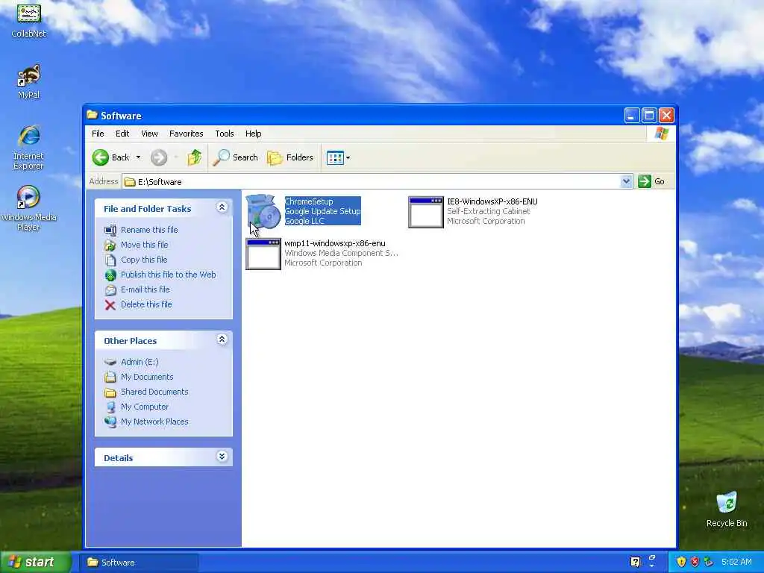This screenshot has width=764, height=573.
Task: Click Publish this file to the Web
Action: coord(168,275)
